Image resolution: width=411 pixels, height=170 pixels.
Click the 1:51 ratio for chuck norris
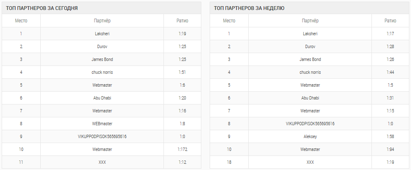pos(182,72)
